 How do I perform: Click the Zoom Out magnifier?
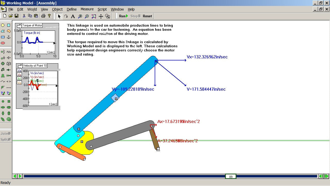pos(87,16)
